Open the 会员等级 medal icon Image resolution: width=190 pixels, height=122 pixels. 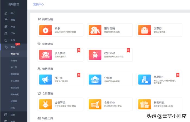(46, 104)
